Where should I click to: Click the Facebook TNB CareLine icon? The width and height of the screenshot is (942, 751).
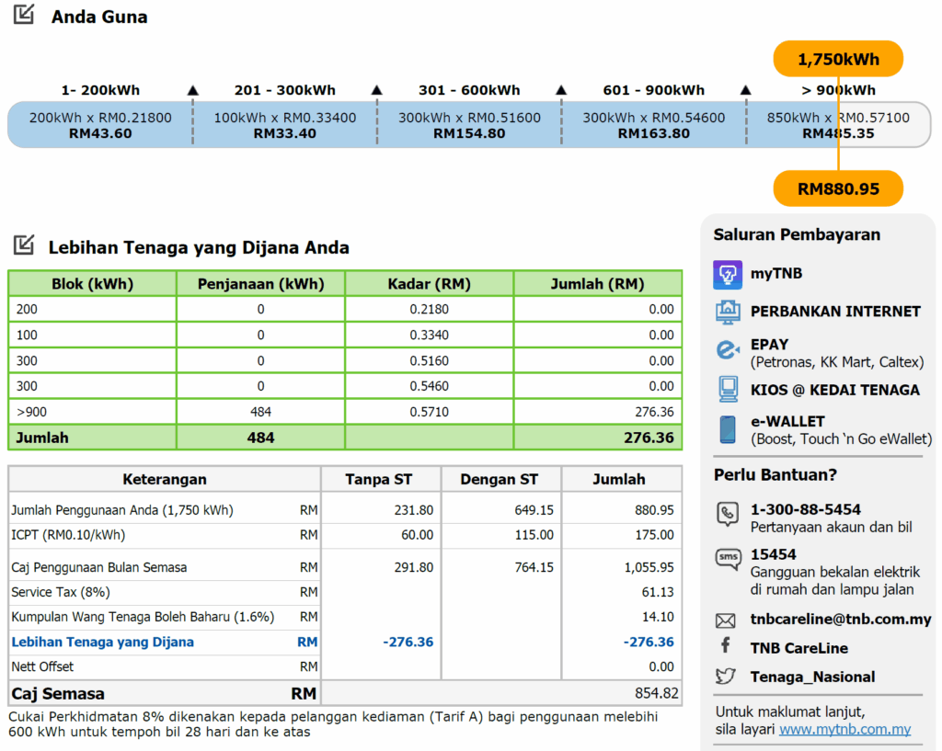726,647
